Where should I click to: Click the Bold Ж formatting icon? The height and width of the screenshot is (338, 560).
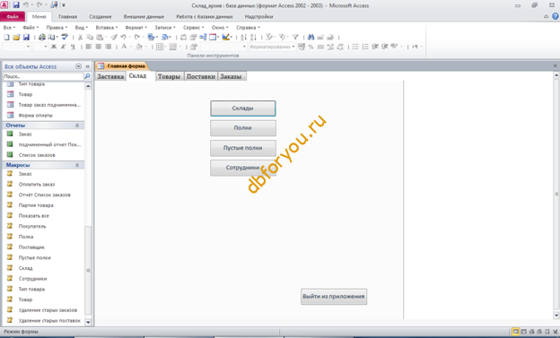54,47
